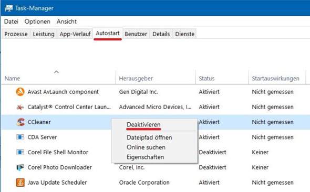Click Aktiviert status of Avast row
Viewport: 310px width, 192px height.
click(209, 92)
